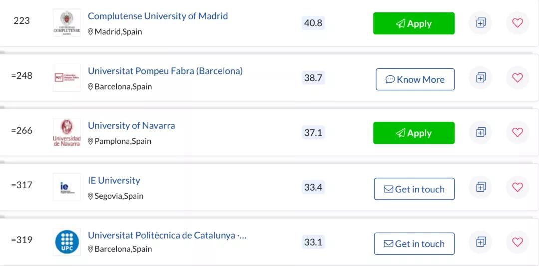539x266 pixels.
Task: Click the UPC logo thumbnail
Action: coord(67,242)
